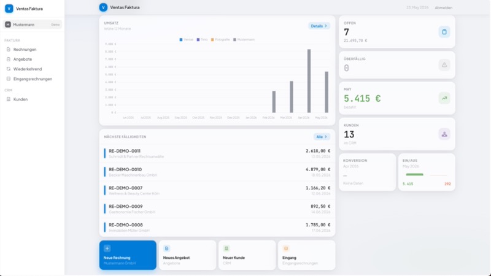Click the amount 4.879,00 €

pos(318,169)
